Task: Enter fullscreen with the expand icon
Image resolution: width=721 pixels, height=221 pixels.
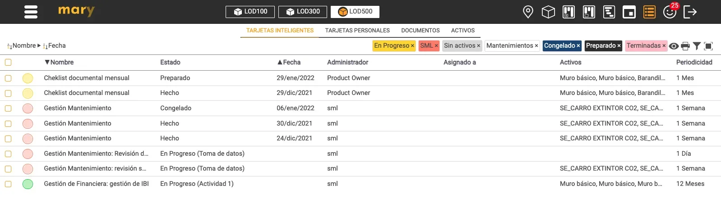Action: (x=708, y=46)
